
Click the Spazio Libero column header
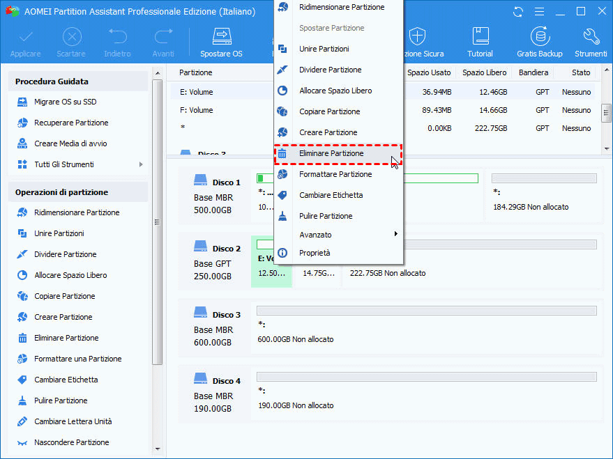click(x=485, y=72)
